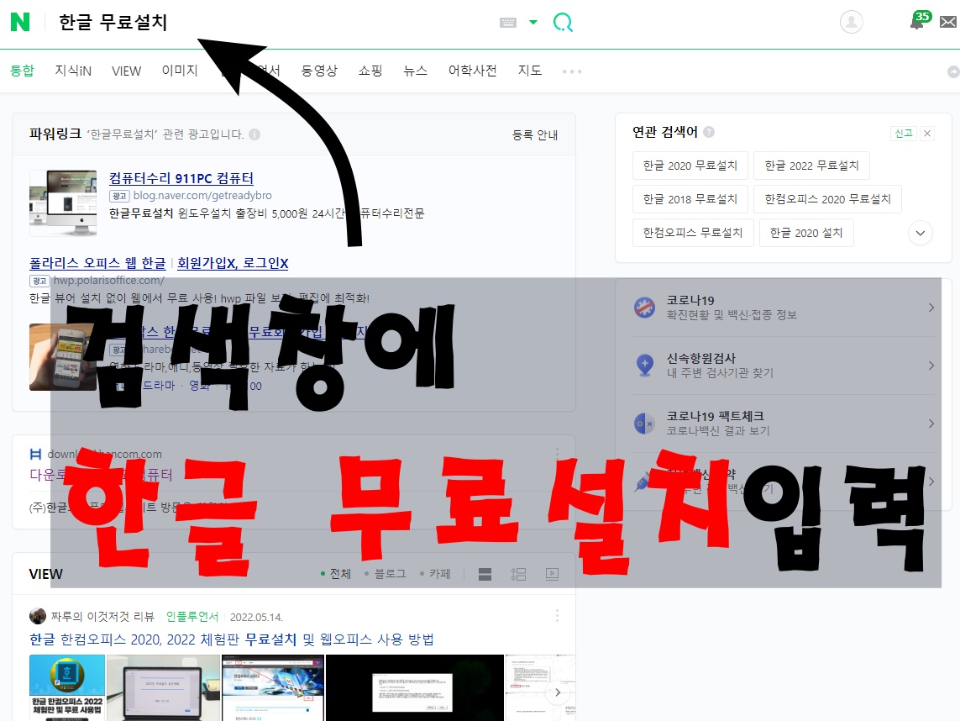Switch VIEW to card layout icon

coord(485,574)
